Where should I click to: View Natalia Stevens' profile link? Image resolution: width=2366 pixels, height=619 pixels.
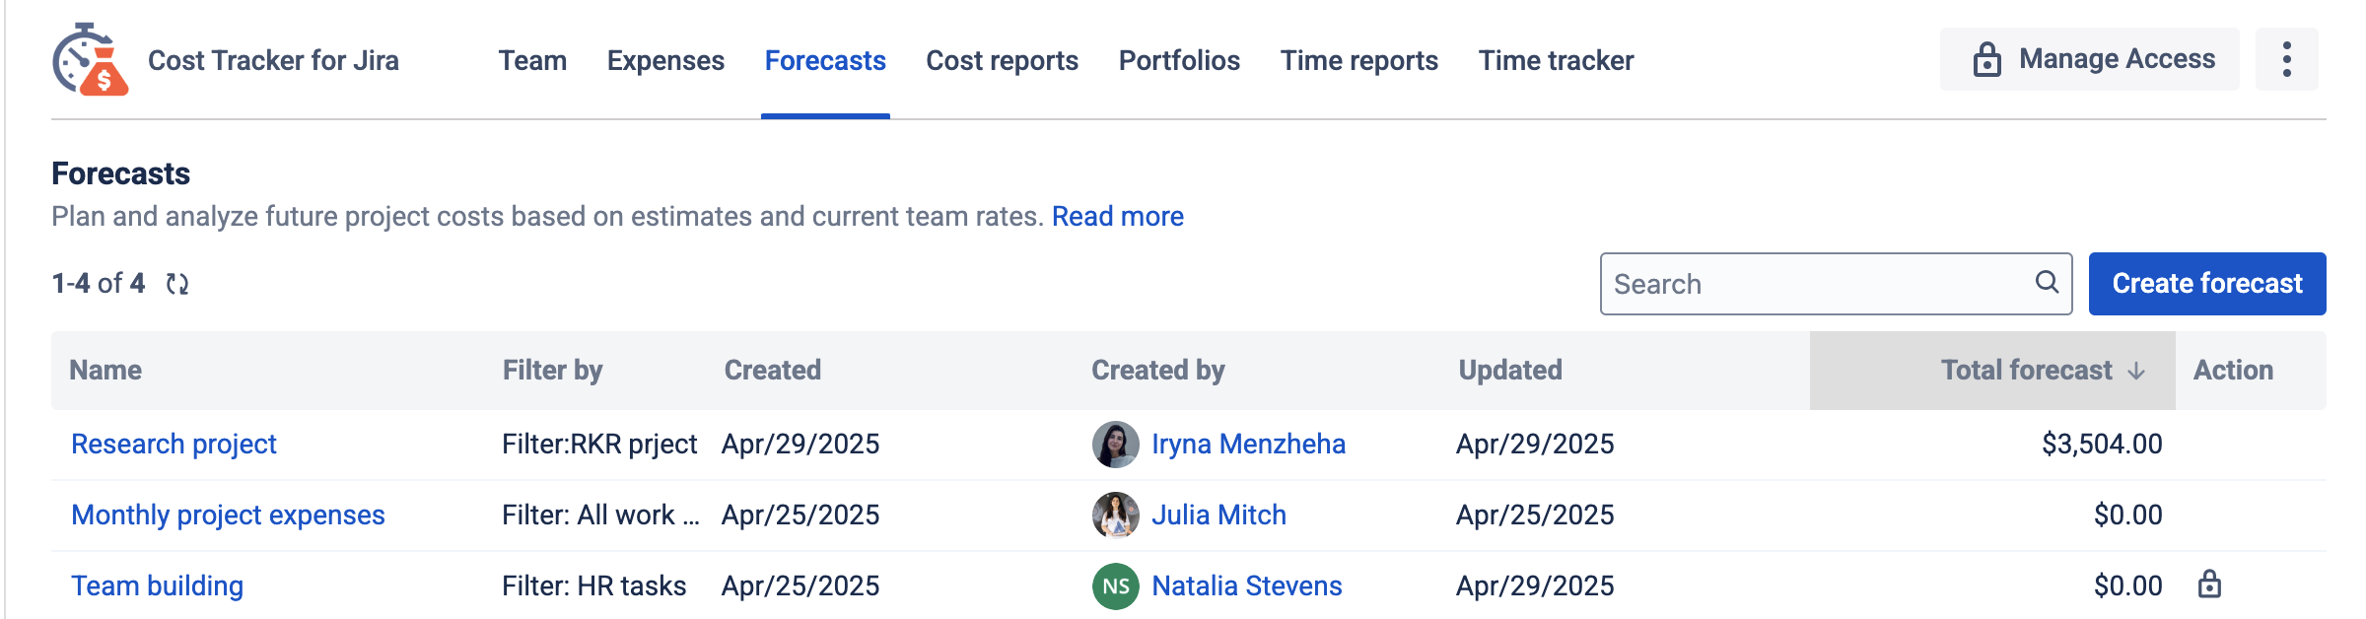pos(1246,586)
